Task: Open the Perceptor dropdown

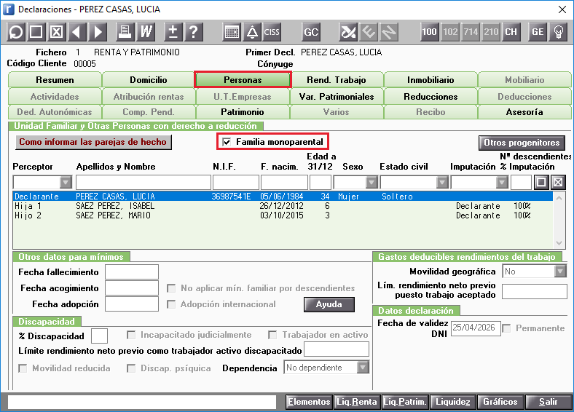Action: (66, 182)
